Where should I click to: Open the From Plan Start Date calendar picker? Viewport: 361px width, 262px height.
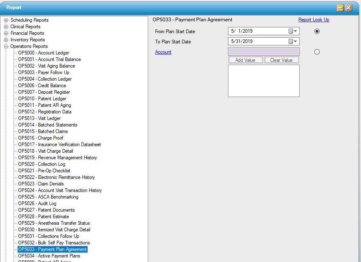pyautogui.click(x=293, y=31)
